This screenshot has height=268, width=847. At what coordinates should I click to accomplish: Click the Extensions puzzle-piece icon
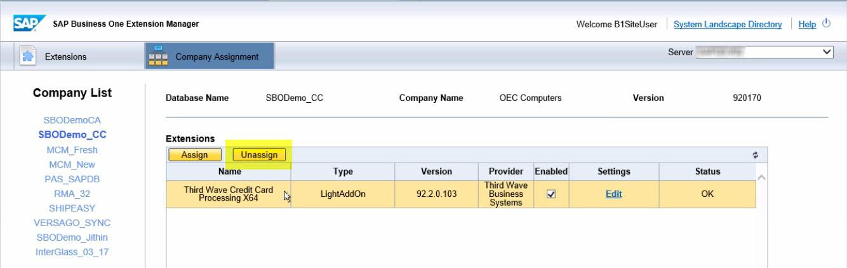point(28,56)
